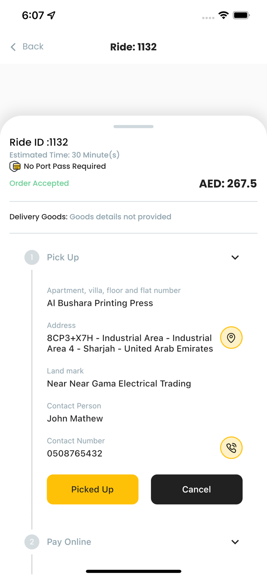Tap the location arrow beside the clock
Image resolution: width=267 pixels, height=578 pixels.
coord(50,15)
